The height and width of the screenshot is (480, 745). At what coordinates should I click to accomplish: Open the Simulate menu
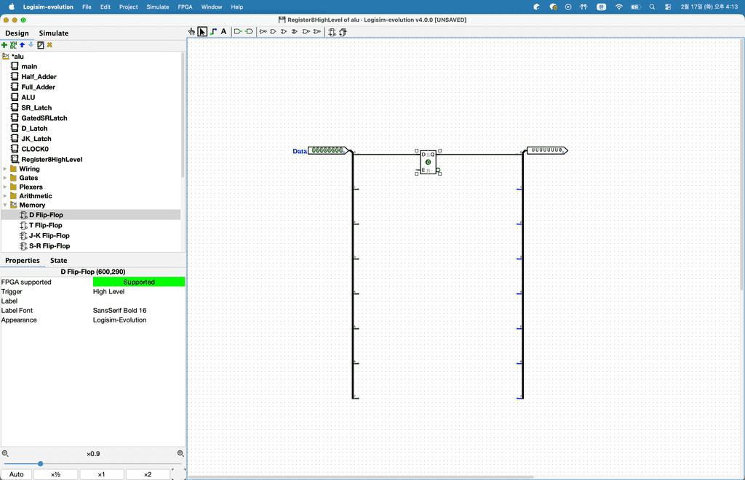tap(158, 7)
